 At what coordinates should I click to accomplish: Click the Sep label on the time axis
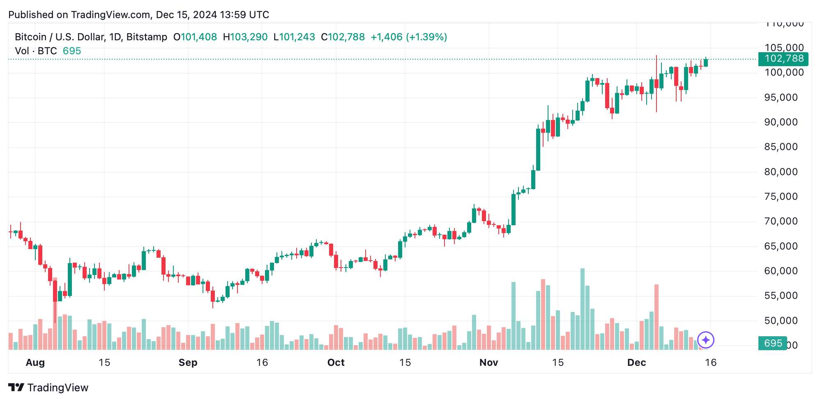[188, 363]
